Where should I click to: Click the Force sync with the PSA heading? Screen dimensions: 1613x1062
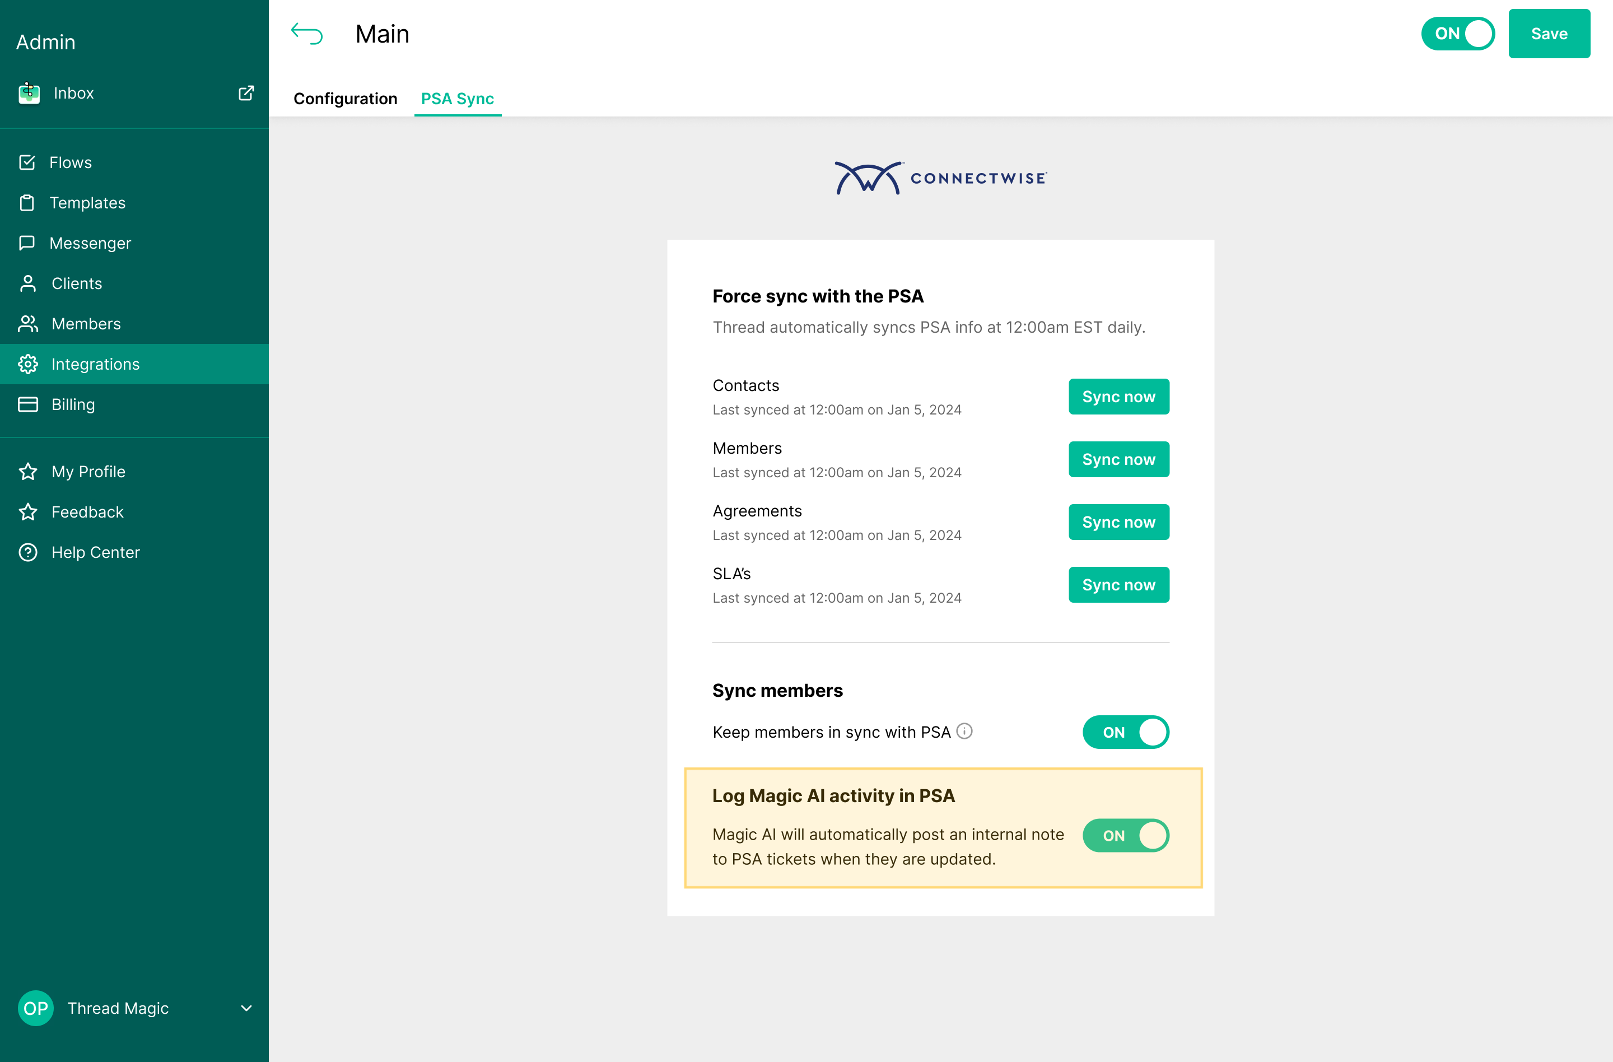point(818,296)
